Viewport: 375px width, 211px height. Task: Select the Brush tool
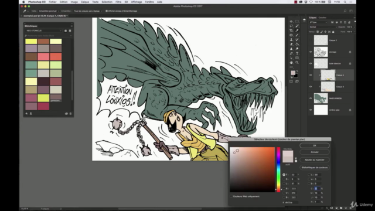(297, 35)
